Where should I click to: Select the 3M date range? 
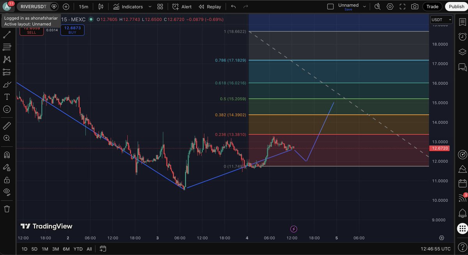click(x=55, y=249)
